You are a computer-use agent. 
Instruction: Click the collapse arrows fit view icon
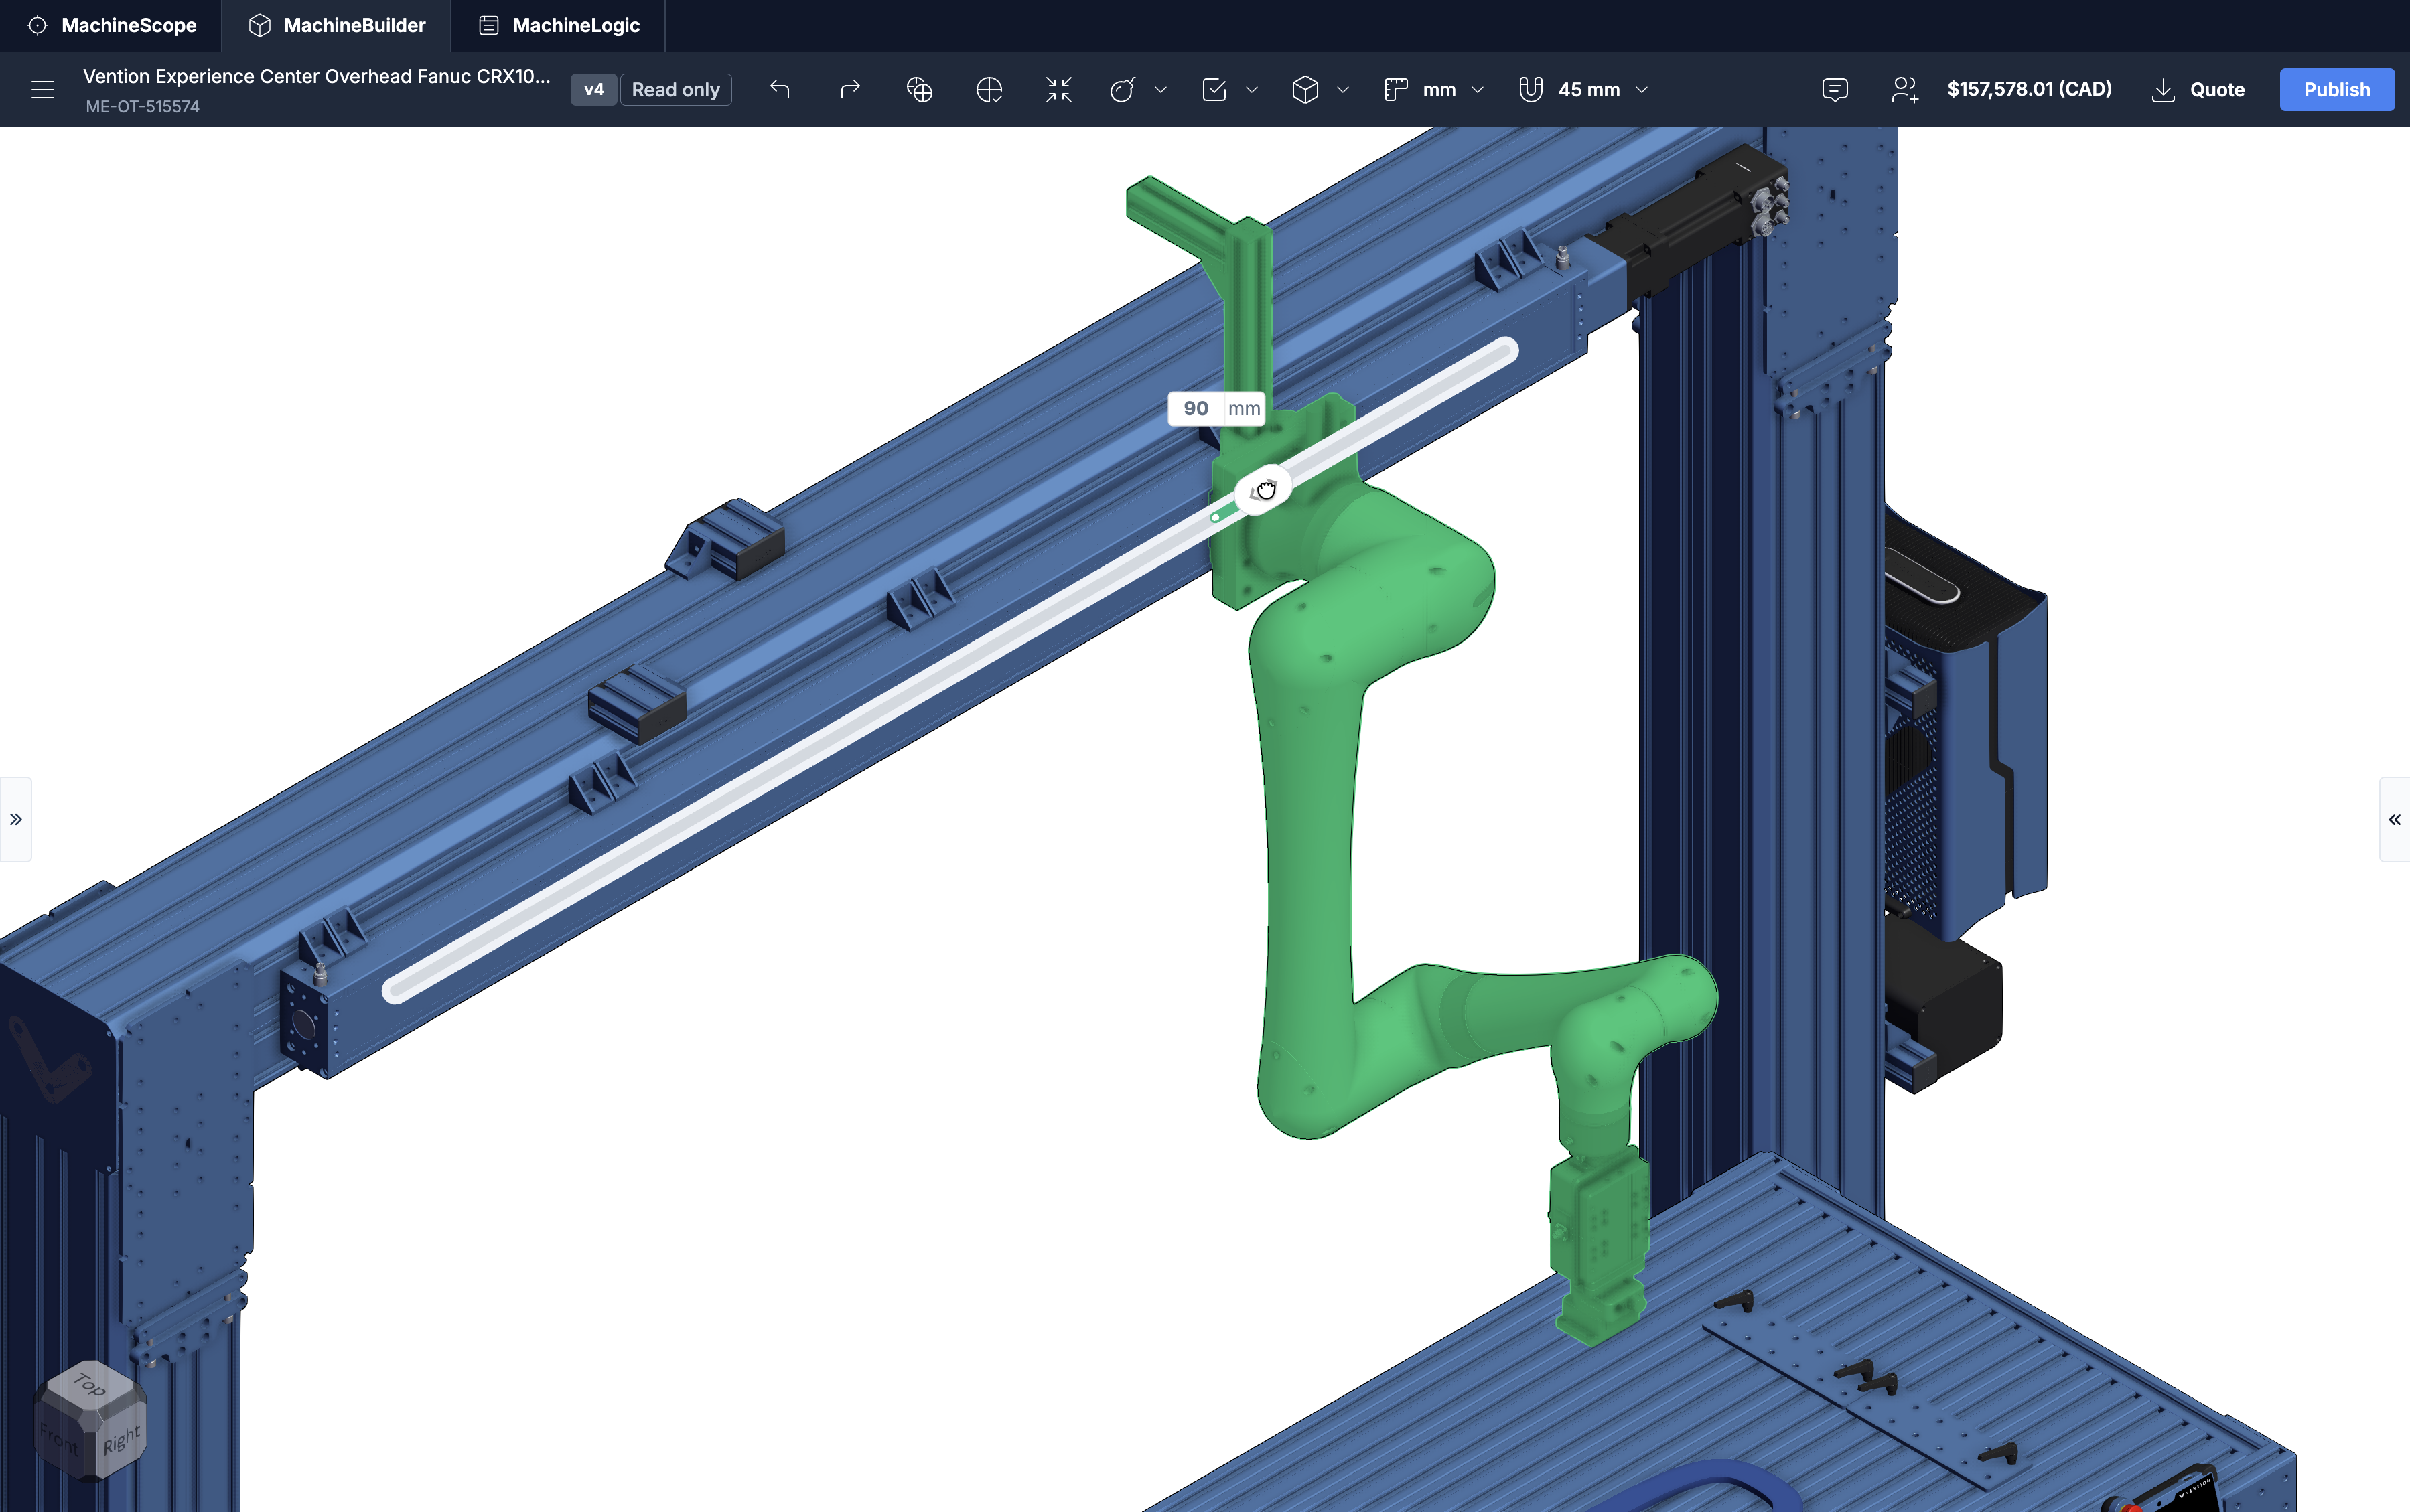[1058, 90]
